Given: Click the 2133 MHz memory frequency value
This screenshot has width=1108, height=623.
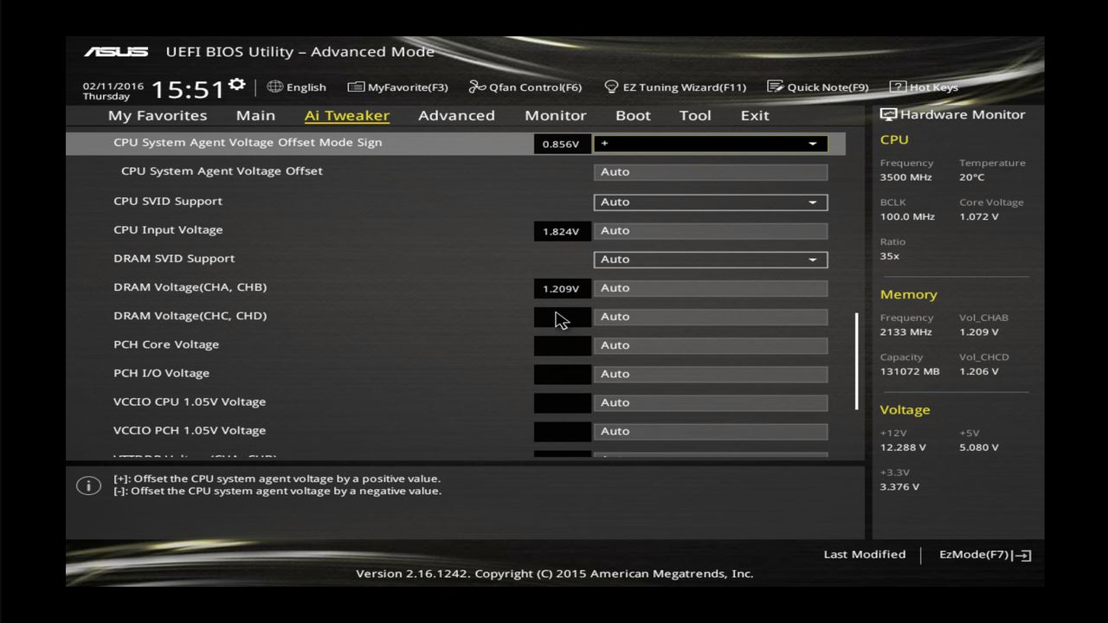Looking at the screenshot, I should [x=905, y=331].
